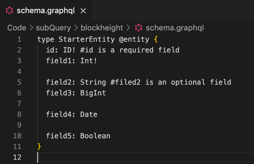The width and height of the screenshot is (254, 164).
Task: Close the schema.graphql editor tab
Action: [83, 11]
